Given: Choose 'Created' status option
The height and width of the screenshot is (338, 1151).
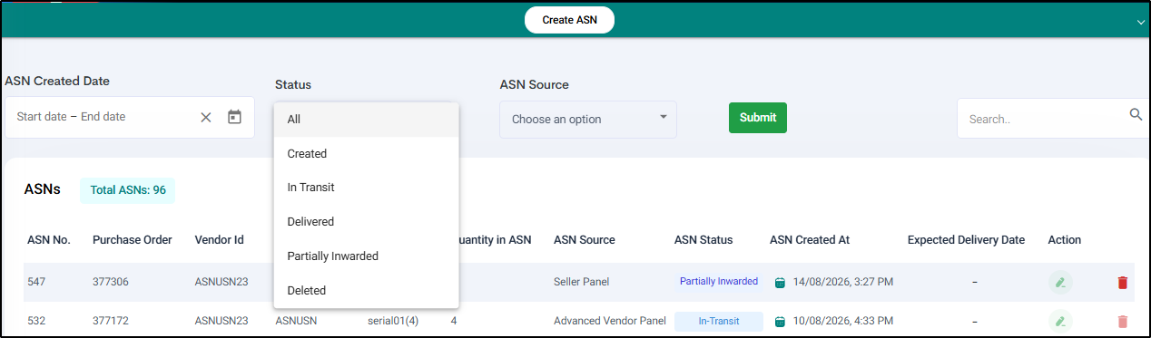Looking at the screenshot, I should coord(367,153).
